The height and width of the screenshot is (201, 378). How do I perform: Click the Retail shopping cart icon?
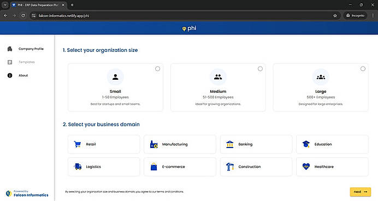pos(78,144)
